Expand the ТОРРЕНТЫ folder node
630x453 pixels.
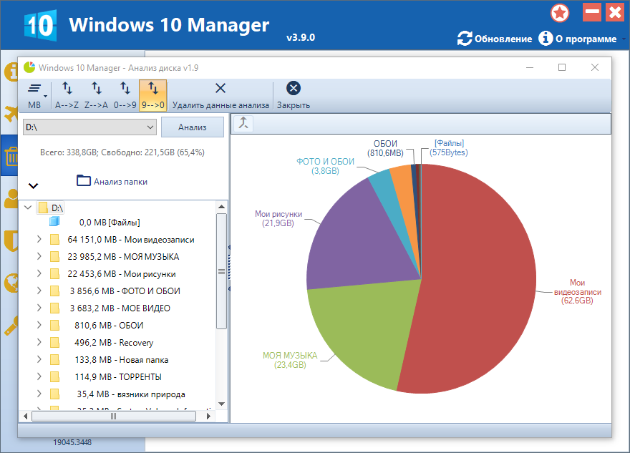click(x=39, y=376)
